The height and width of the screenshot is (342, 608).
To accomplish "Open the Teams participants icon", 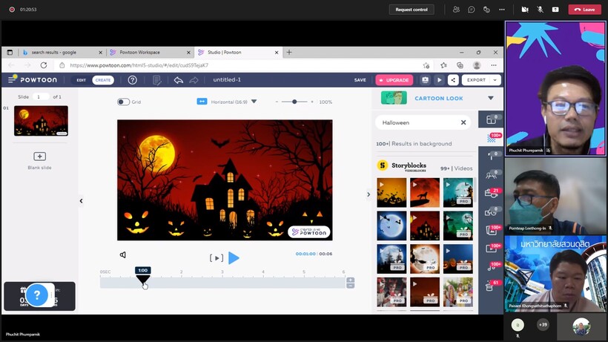I will click(456, 10).
